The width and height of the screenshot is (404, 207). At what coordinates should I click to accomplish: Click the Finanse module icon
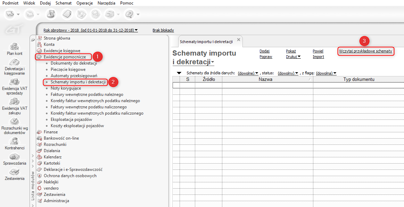(x=39, y=132)
